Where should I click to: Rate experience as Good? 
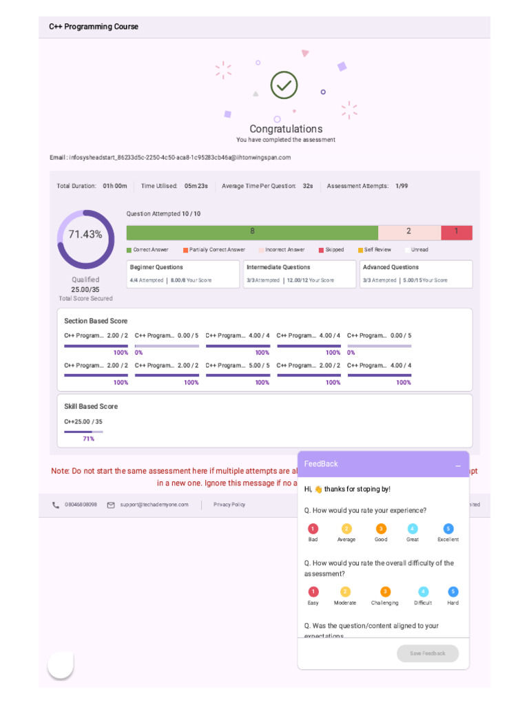coord(381,529)
